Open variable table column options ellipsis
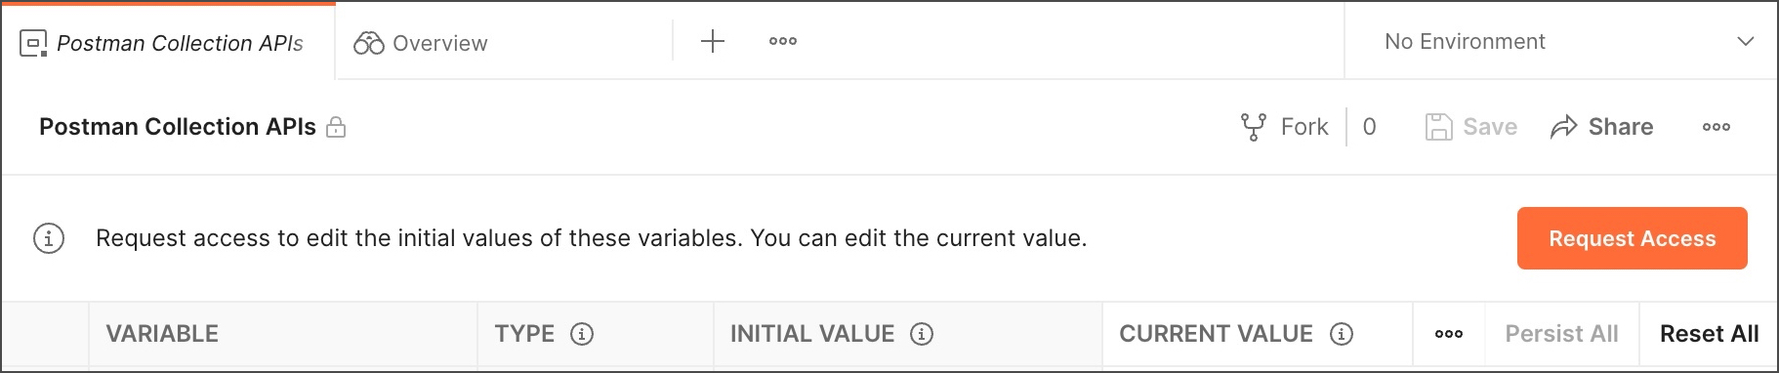This screenshot has width=1779, height=373. point(1449,334)
